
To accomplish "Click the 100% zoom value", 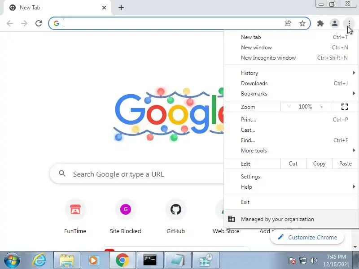I will (305, 107).
